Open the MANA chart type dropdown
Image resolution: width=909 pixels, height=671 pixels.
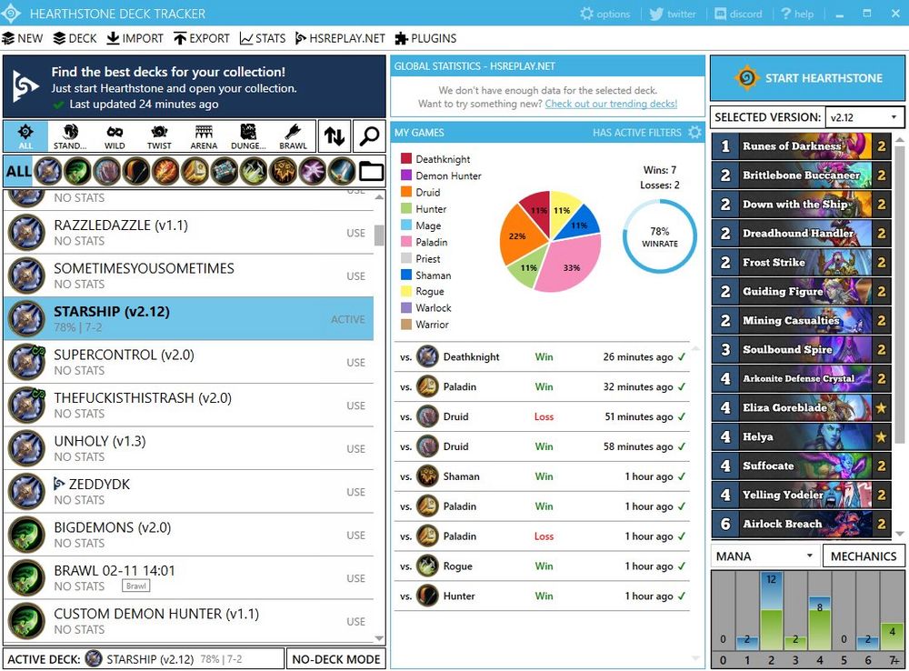[x=765, y=556]
